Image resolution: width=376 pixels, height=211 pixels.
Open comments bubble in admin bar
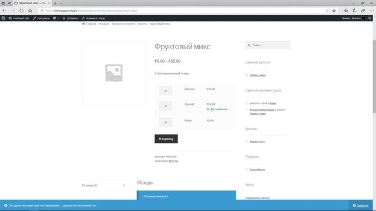56,18
